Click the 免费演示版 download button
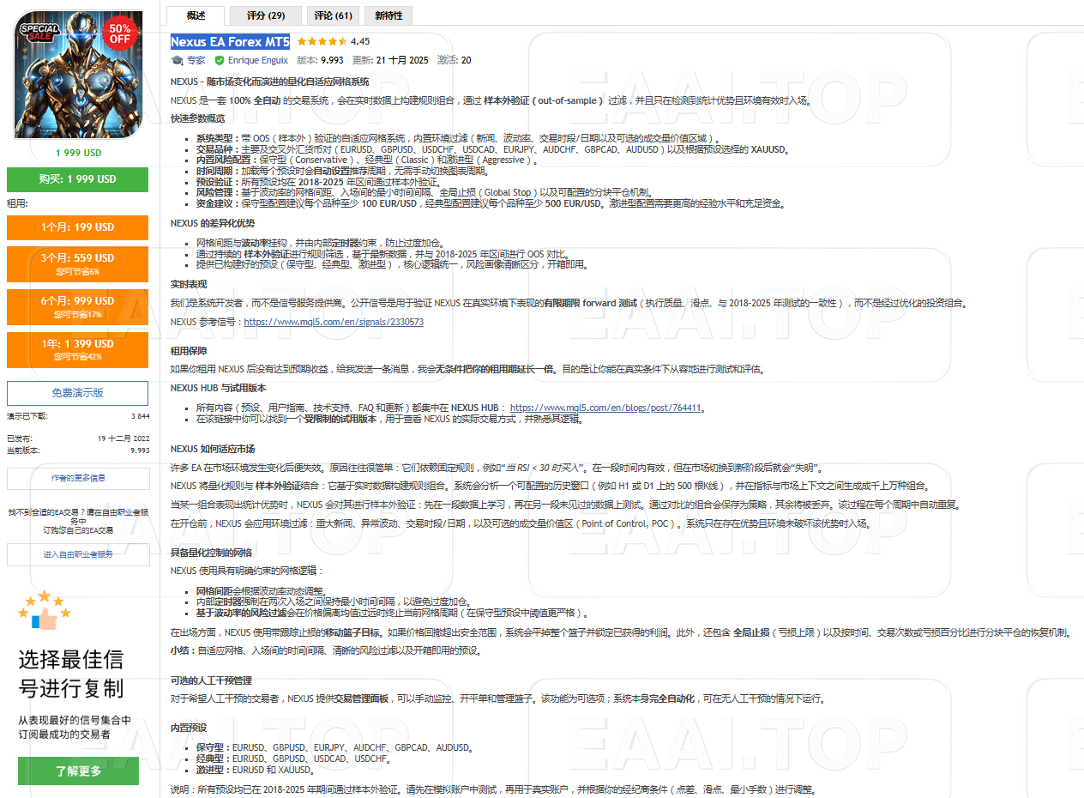1084x798 pixels. pos(77,392)
